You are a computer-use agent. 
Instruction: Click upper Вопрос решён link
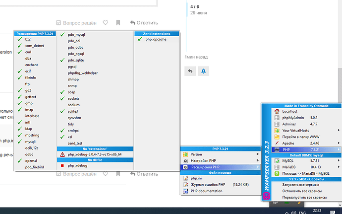76,23
